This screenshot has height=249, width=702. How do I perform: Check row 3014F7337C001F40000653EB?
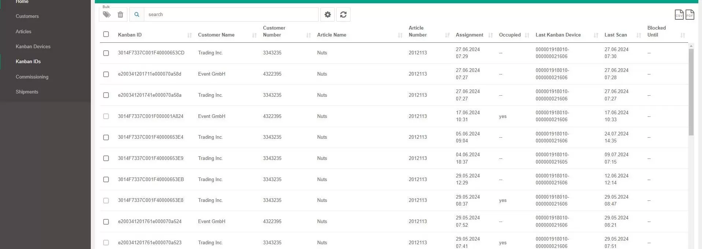(106, 179)
